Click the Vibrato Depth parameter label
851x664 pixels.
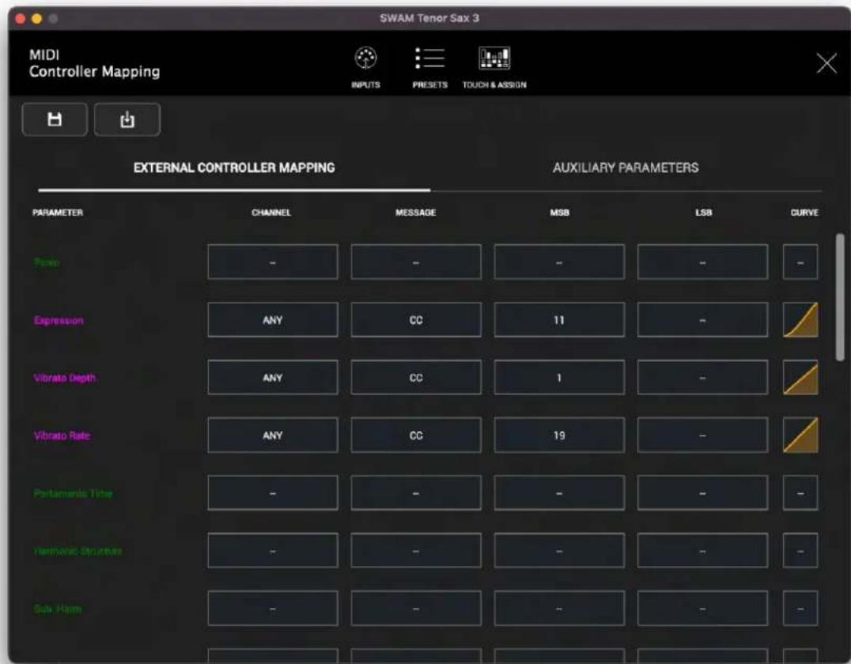(65, 378)
